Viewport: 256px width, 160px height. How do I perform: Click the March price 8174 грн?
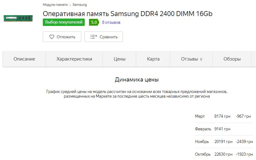pyautogui.click(x=223, y=116)
